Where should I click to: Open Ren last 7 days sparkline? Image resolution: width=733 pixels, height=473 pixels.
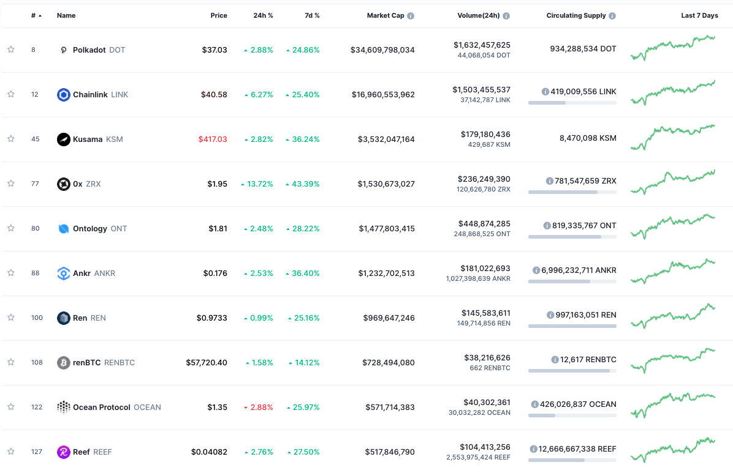[673, 316]
